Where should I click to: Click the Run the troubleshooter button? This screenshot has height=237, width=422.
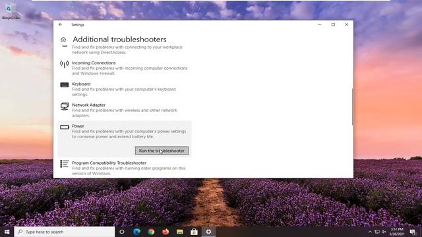pos(162,151)
